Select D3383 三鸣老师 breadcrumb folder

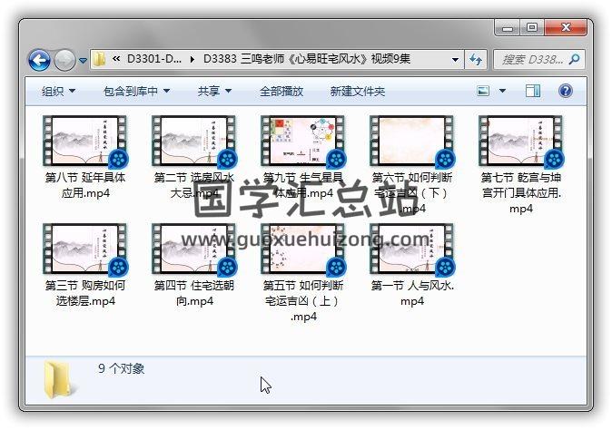307,59
